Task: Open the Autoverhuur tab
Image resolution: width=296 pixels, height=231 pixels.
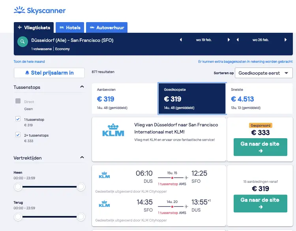Action: point(107,28)
